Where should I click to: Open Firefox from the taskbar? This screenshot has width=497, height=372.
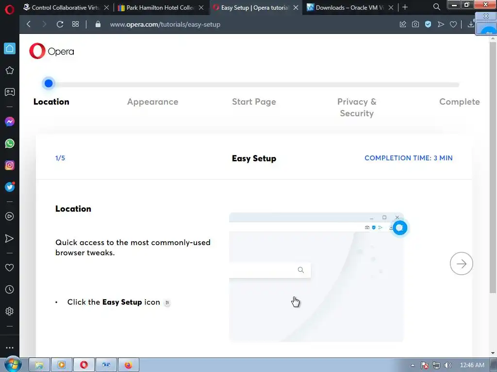pyautogui.click(x=128, y=365)
